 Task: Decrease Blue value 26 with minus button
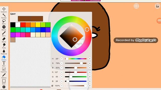(x=62, y=81)
